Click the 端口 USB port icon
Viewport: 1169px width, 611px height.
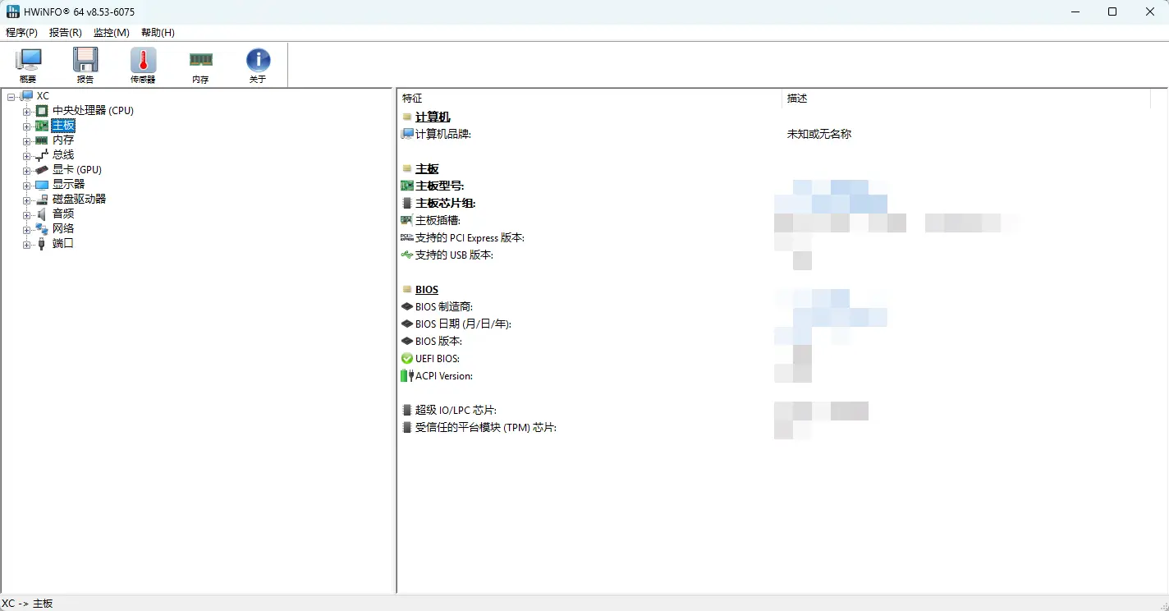(42, 243)
